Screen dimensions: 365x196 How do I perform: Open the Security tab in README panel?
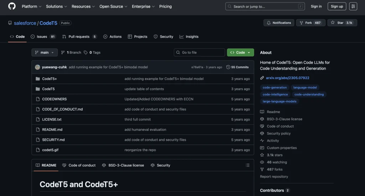click(160, 165)
